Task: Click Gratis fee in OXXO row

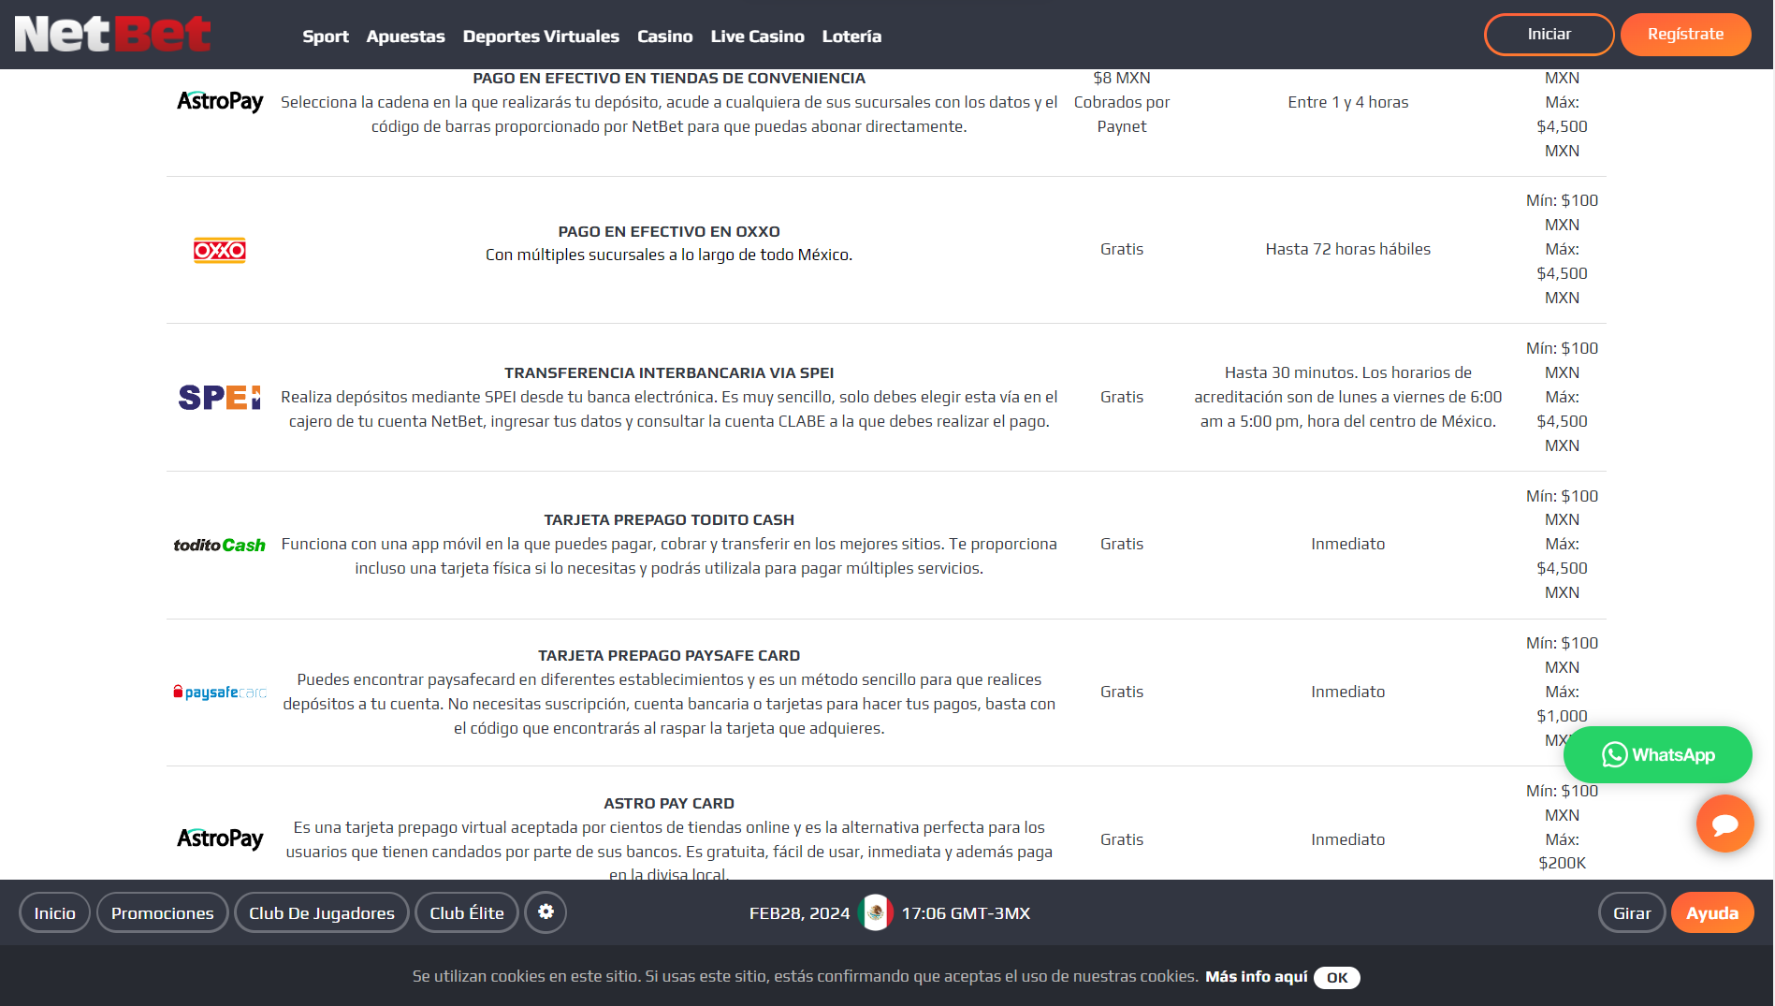Action: 1122,249
